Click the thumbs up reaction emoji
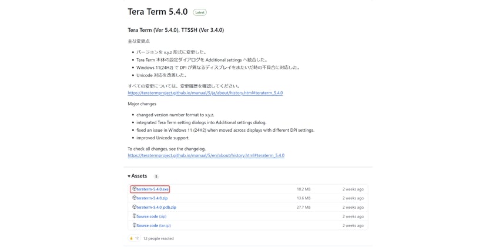Screen dimensions: 496x247 pyautogui.click(x=131, y=238)
